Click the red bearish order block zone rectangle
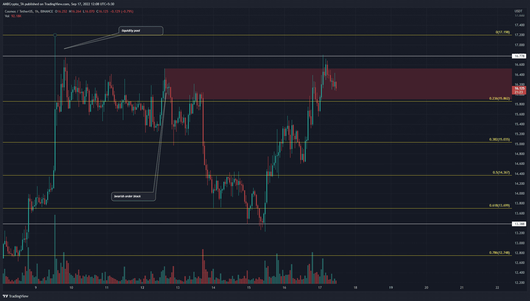This screenshot has width=530, height=301. [338, 84]
